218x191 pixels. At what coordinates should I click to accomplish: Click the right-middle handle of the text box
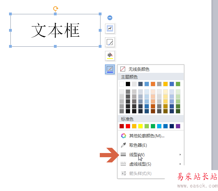[100, 30]
